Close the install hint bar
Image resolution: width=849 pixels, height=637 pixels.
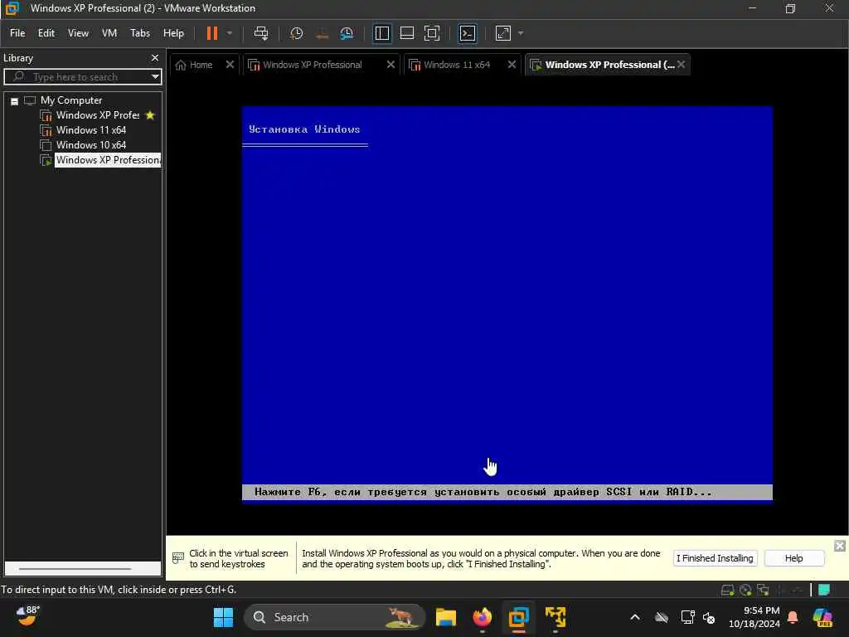(x=839, y=546)
